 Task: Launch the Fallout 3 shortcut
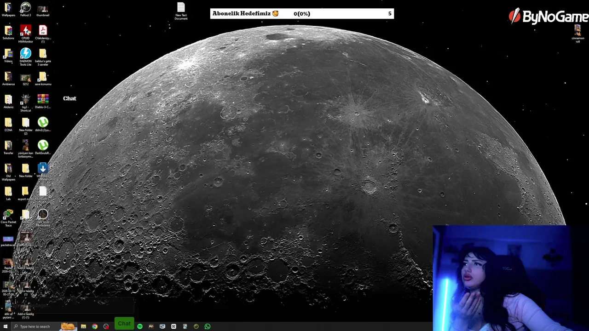[26, 10]
